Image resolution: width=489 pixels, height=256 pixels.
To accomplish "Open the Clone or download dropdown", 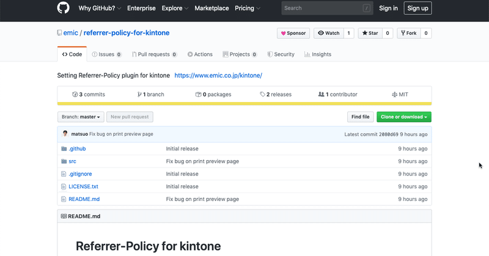I will (x=404, y=117).
